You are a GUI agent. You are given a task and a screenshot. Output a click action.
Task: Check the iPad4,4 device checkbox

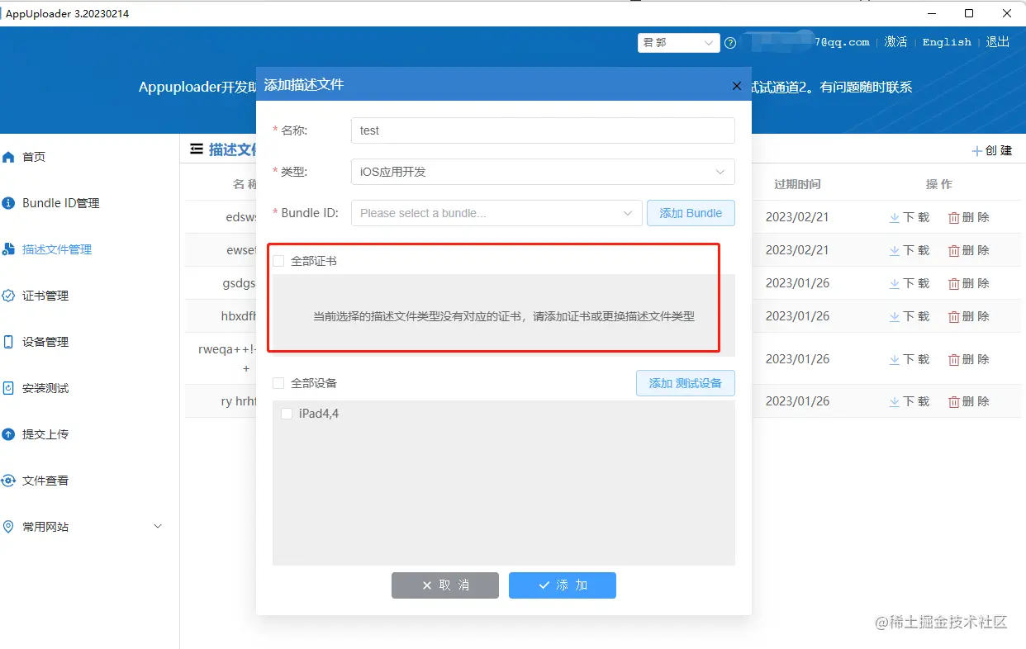point(287,414)
